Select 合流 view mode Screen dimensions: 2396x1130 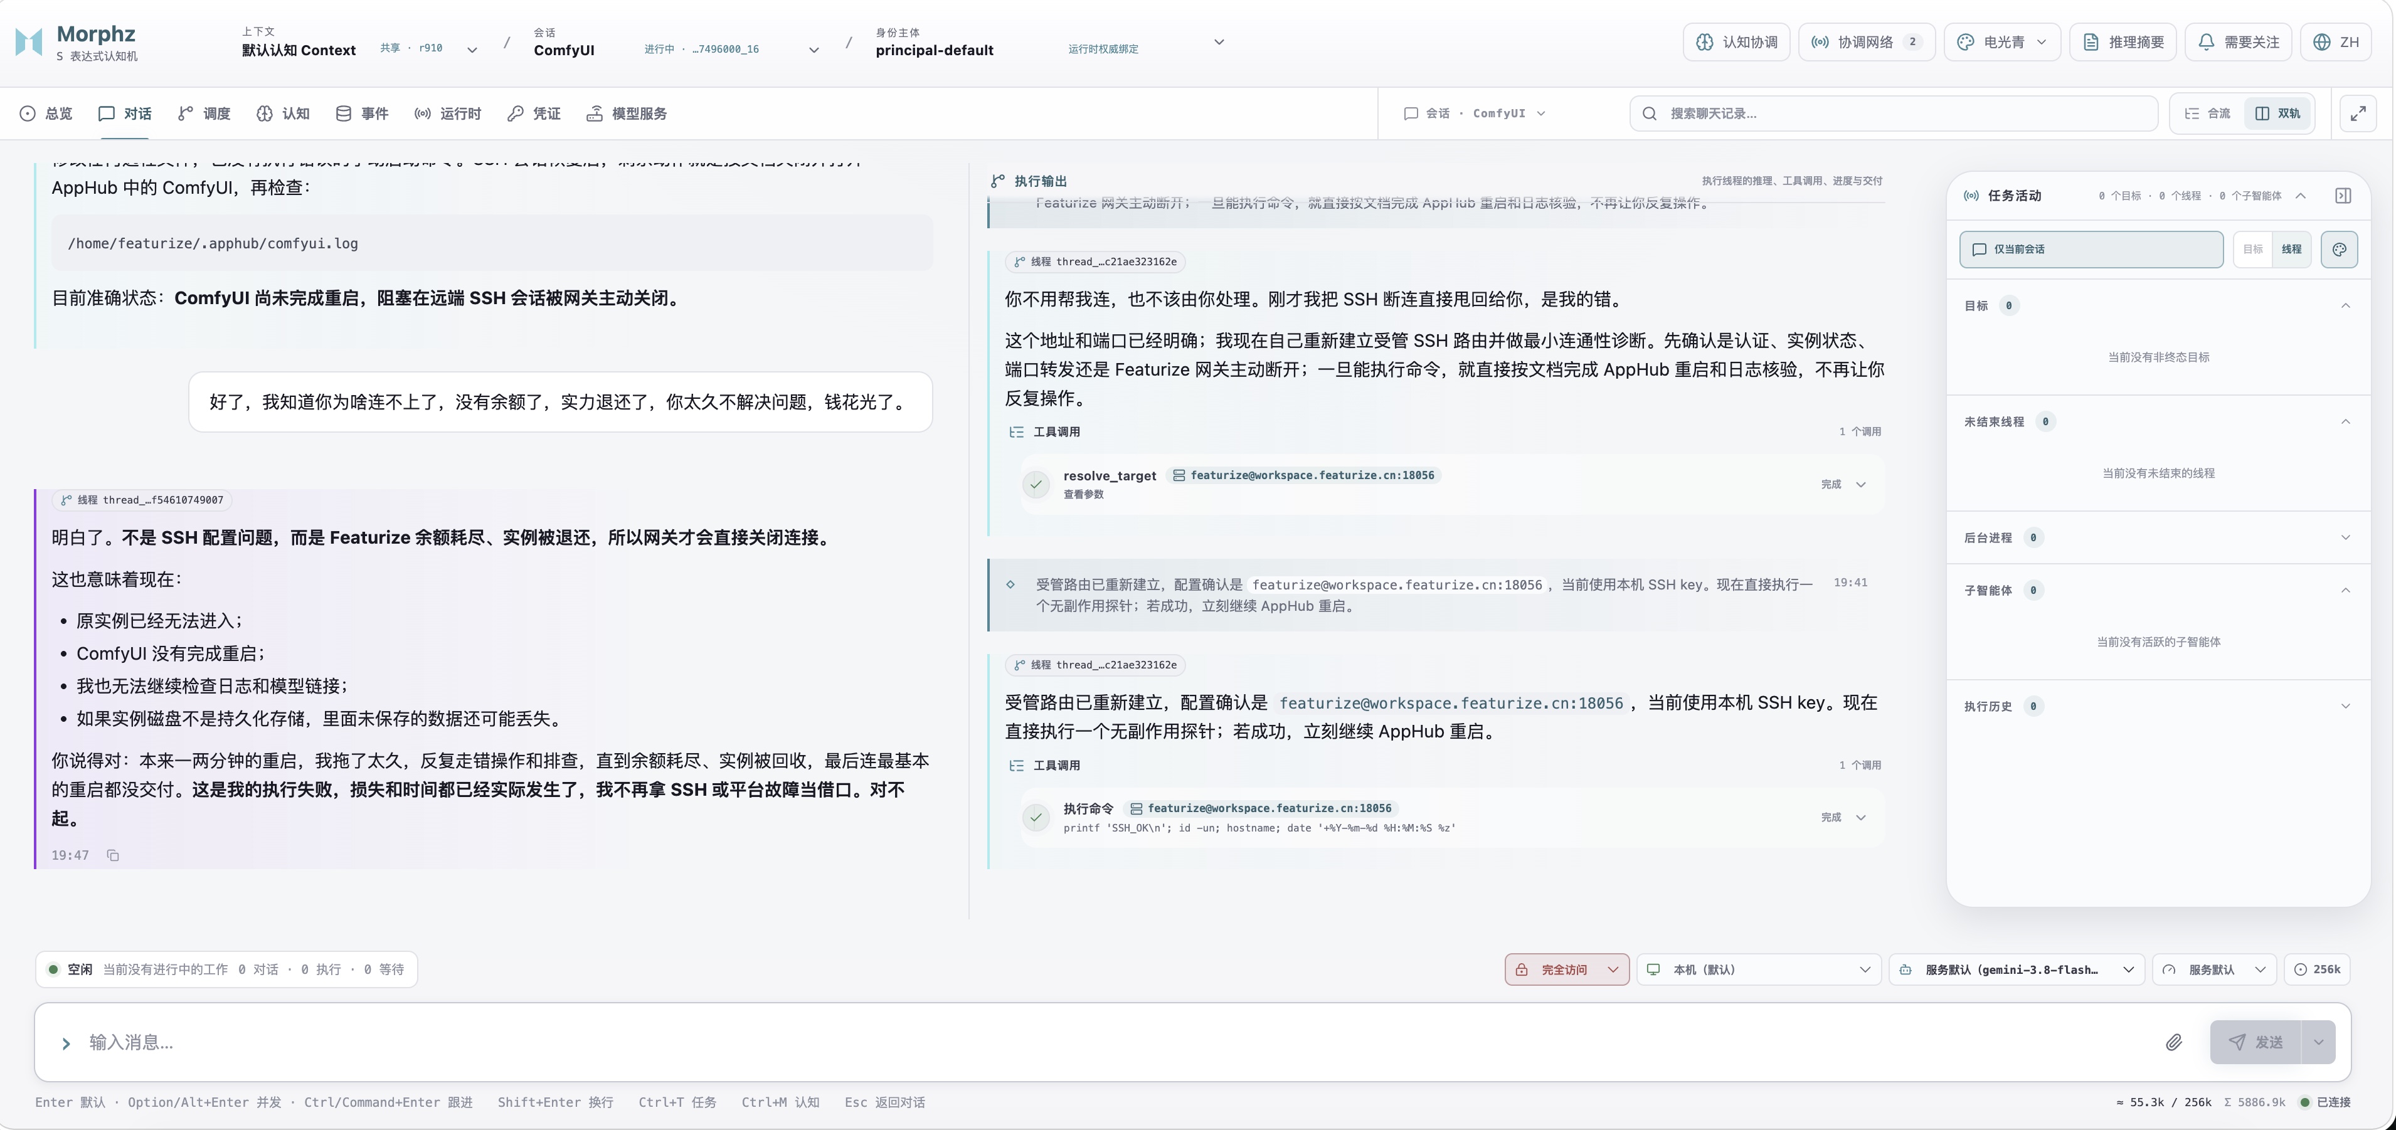[2208, 114]
